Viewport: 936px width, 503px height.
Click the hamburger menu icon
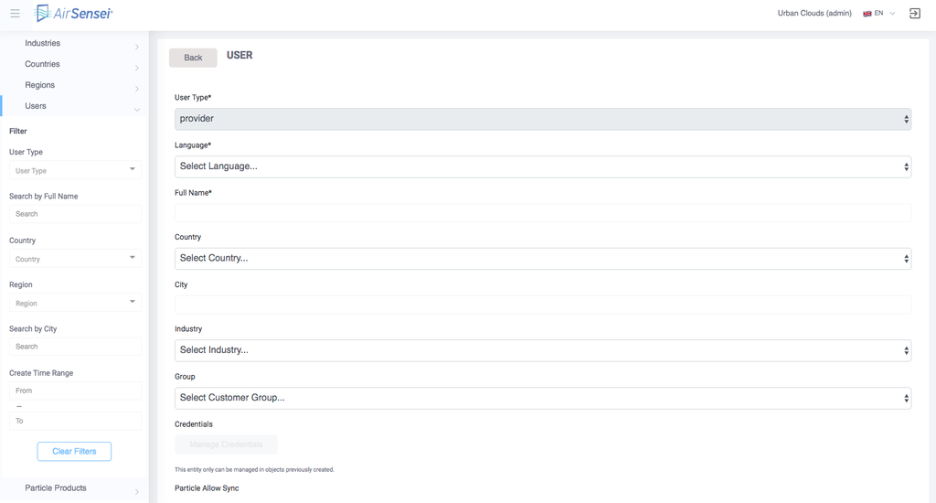tap(15, 14)
